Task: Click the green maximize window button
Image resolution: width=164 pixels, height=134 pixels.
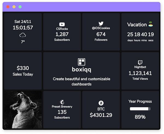Action: pos(20,7)
